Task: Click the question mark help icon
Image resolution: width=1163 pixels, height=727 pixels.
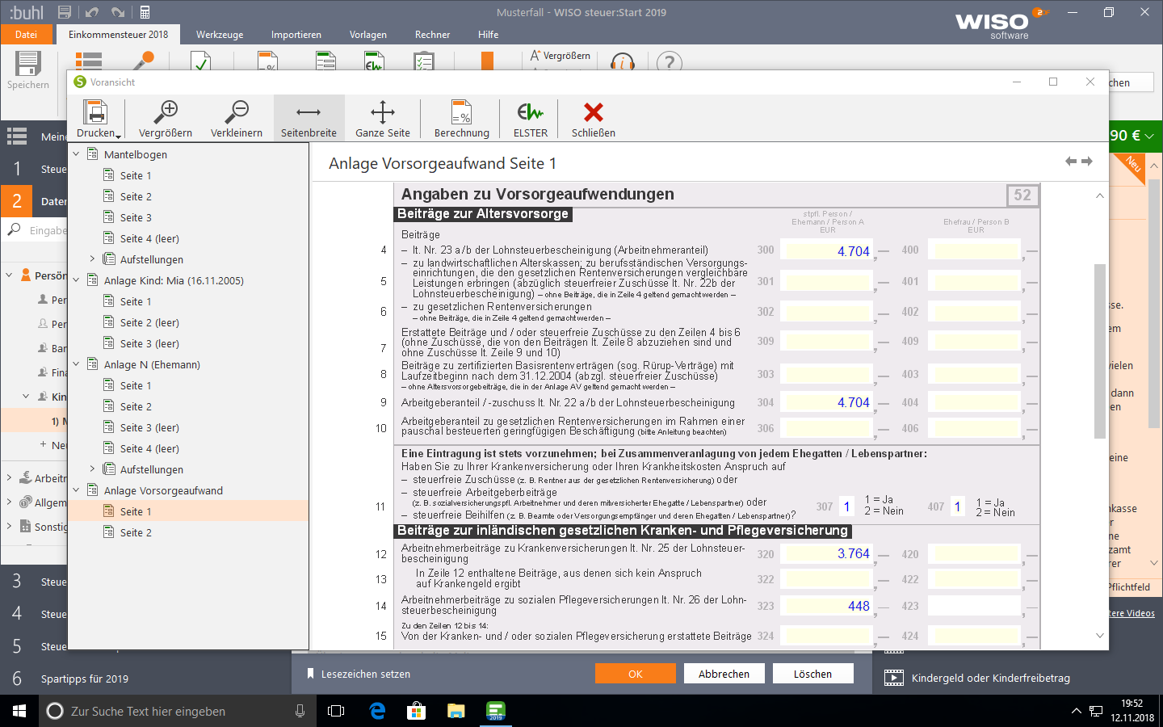Action: click(x=670, y=61)
